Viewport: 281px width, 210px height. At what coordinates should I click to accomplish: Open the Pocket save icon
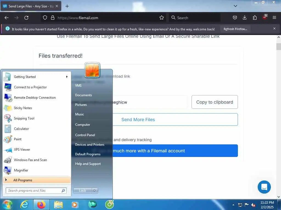235,18
